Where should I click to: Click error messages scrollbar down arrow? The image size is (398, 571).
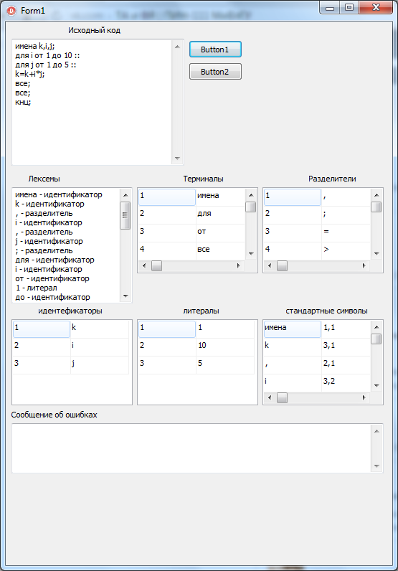point(376,466)
